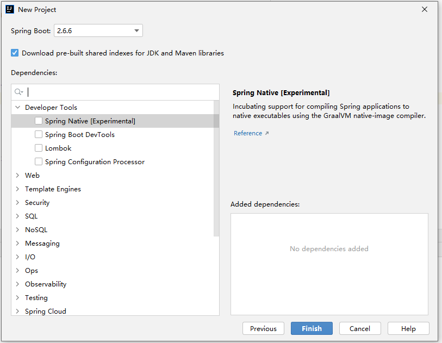
Task: Expand the Messaging category
Action: click(x=18, y=243)
